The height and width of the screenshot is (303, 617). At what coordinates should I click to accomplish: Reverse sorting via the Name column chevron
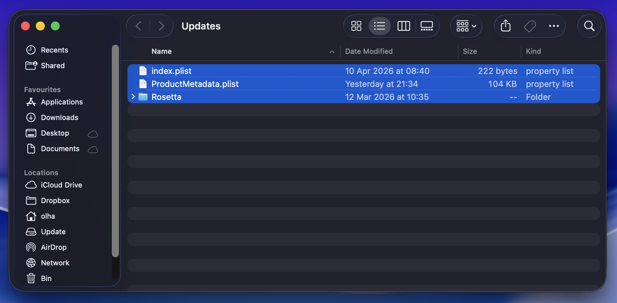tap(332, 52)
